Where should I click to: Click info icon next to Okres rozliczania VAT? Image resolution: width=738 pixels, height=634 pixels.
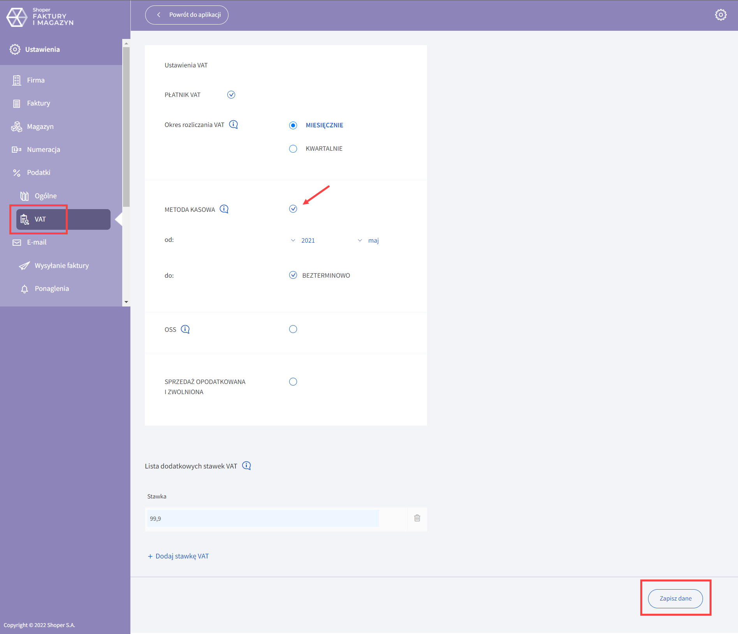[x=234, y=125]
